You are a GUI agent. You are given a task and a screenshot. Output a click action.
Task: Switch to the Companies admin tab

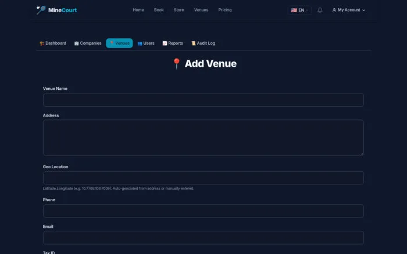click(88, 43)
